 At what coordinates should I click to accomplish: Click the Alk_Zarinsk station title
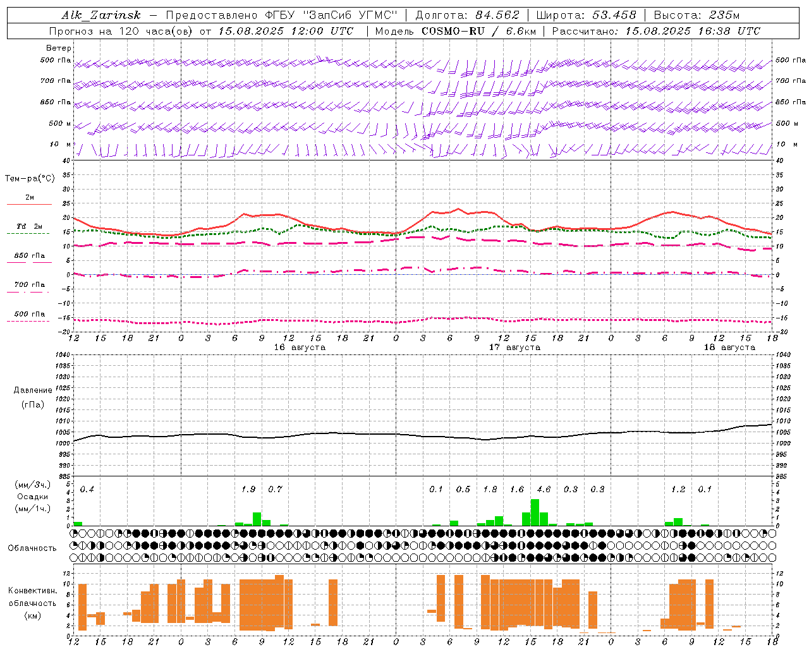pos(101,15)
